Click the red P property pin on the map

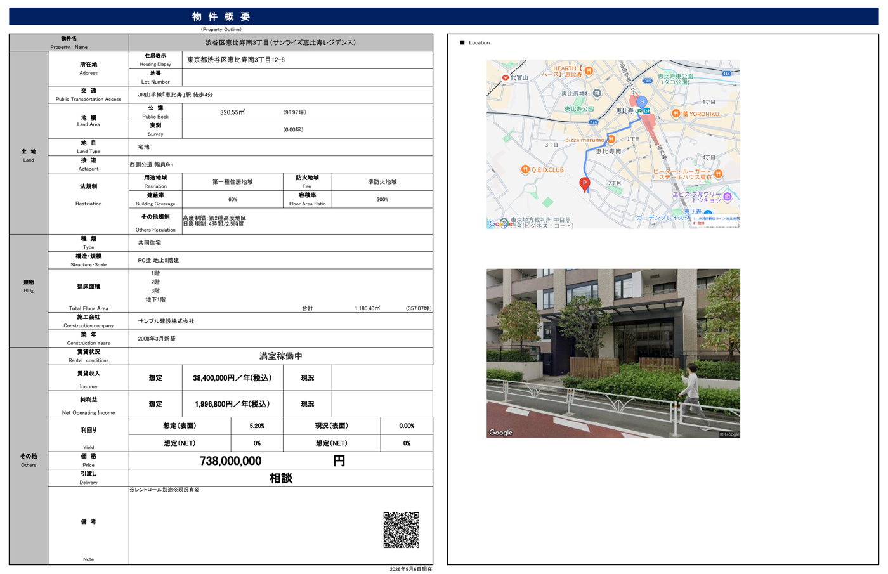pyautogui.click(x=585, y=184)
